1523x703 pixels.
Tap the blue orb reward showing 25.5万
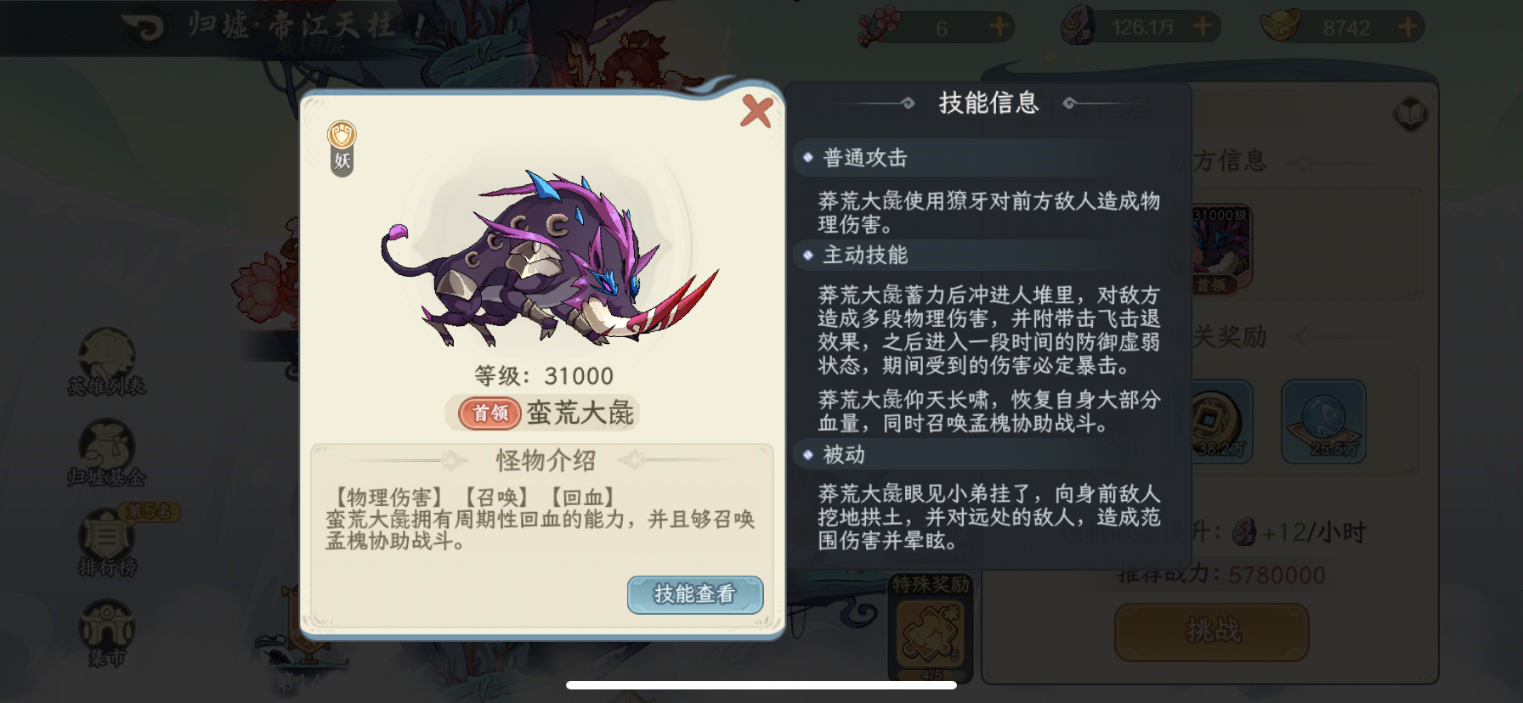tap(1323, 421)
